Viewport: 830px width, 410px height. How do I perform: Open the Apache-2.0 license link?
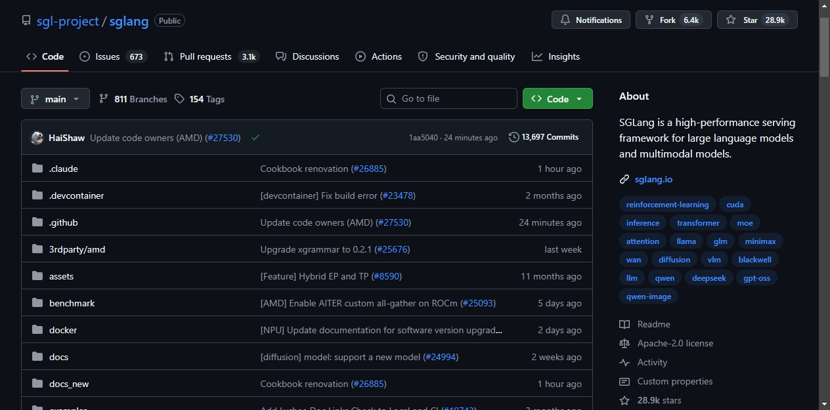(x=675, y=343)
